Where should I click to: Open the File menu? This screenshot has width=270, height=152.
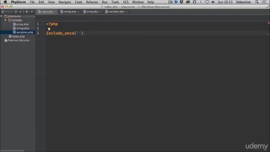(x=32, y=2)
